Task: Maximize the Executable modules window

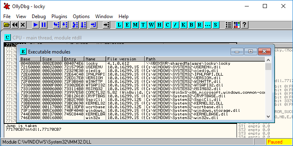Action: coord(250,51)
